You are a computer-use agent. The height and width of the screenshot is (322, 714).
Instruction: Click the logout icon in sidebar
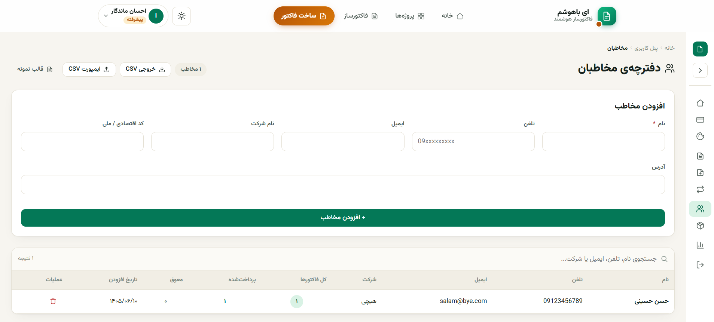pos(700,265)
